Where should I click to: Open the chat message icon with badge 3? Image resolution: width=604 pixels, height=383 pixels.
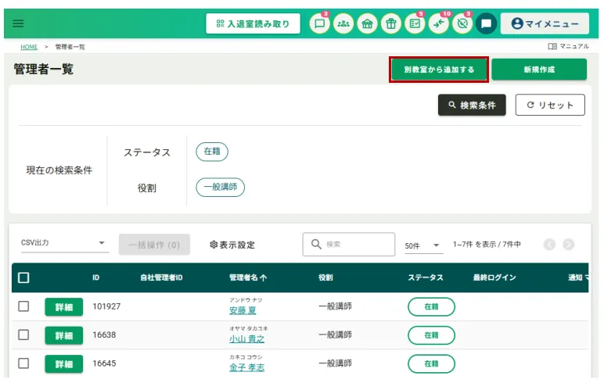coord(319,23)
